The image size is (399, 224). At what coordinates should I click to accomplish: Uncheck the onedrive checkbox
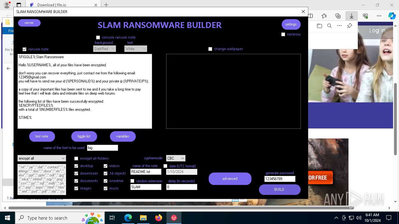pos(105,181)
